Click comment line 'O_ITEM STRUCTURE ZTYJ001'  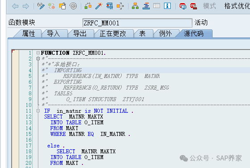pyautogui.click(x=105, y=99)
